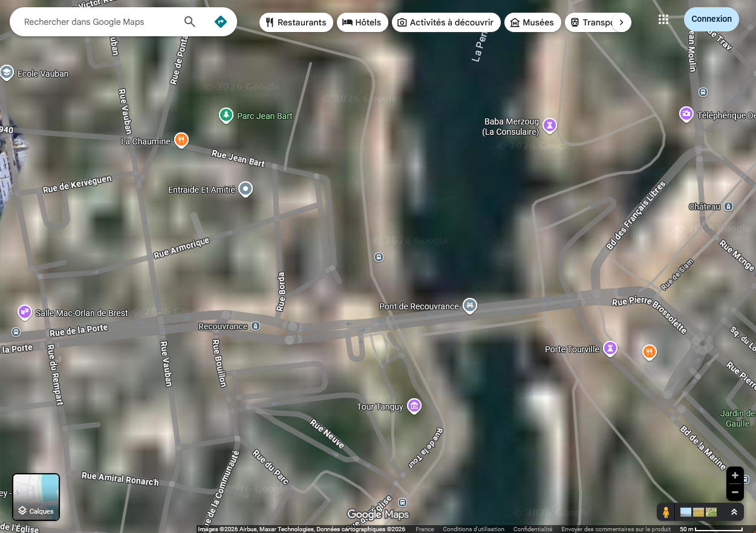Click the Salle Mac-Orlan de Brest label
Image resolution: width=756 pixels, height=533 pixels.
82,313
